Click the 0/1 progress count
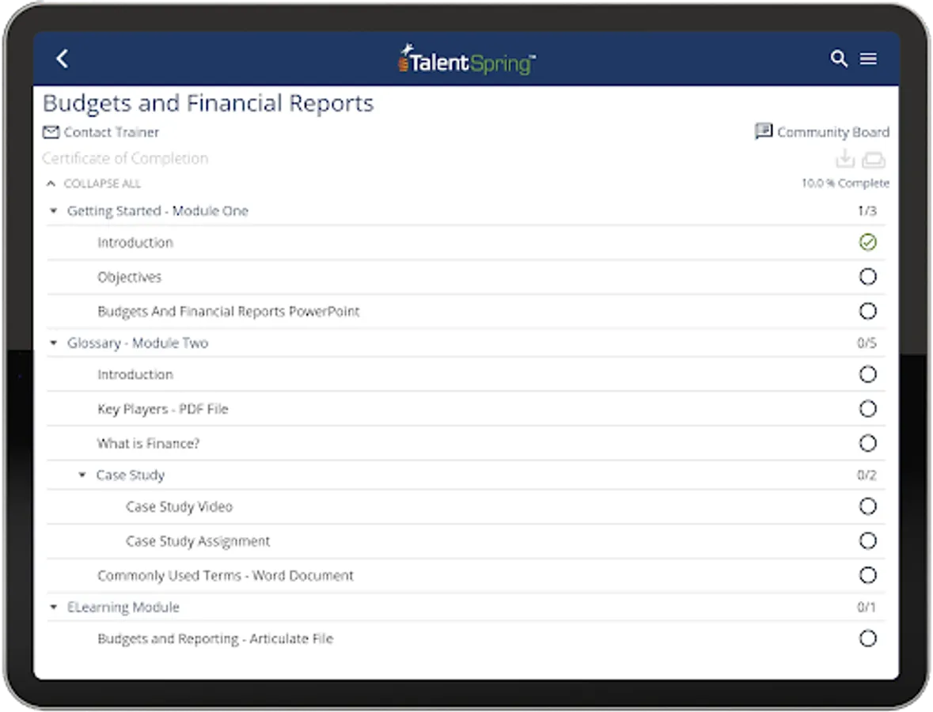The width and height of the screenshot is (933, 712). tap(867, 608)
